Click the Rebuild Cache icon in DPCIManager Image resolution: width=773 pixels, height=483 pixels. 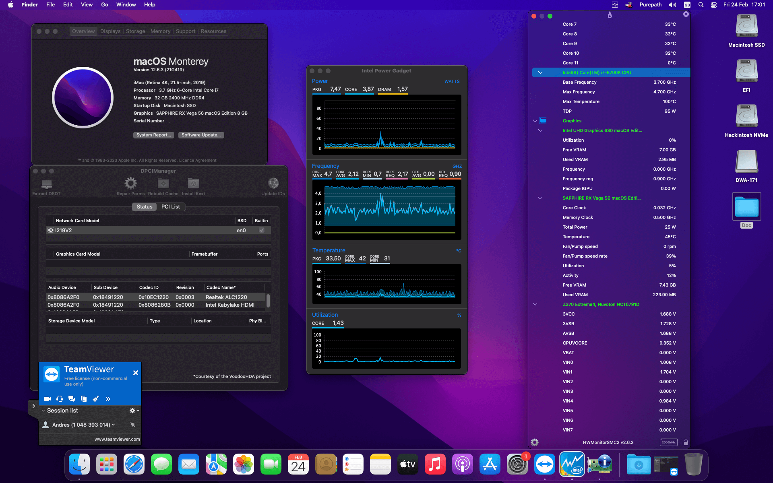coord(163,184)
